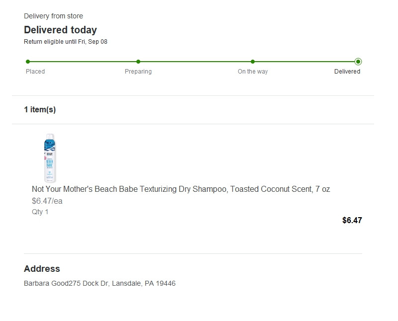Click the Preparing progress dot
The height and width of the screenshot is (321, 398).
point(138,62)
